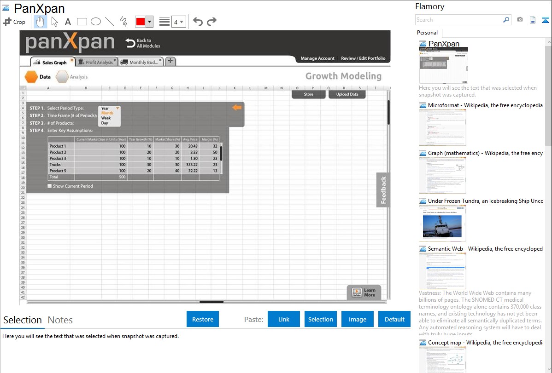Screen dimensions: 552x373
Task: Click the Paste Default button
Action: pos(394,319)
